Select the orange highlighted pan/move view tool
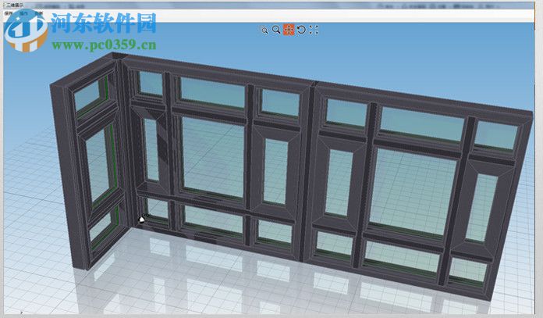This screenshot has width=543, height=318. point(289,30)
